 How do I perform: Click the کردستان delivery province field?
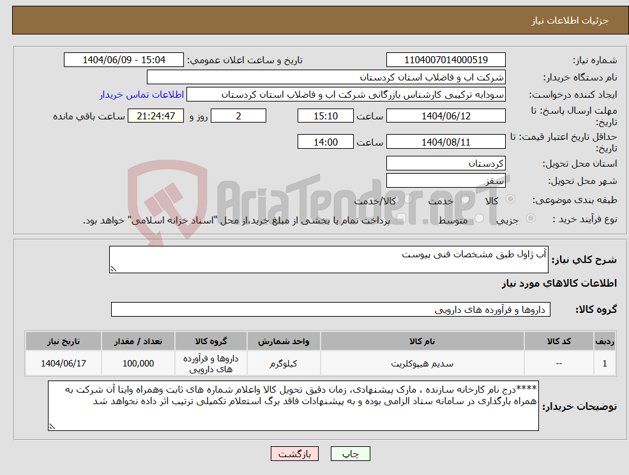[446, 163]
